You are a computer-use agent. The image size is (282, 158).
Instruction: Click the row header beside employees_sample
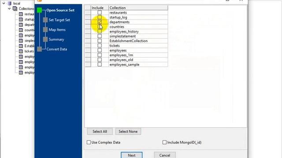88,65
